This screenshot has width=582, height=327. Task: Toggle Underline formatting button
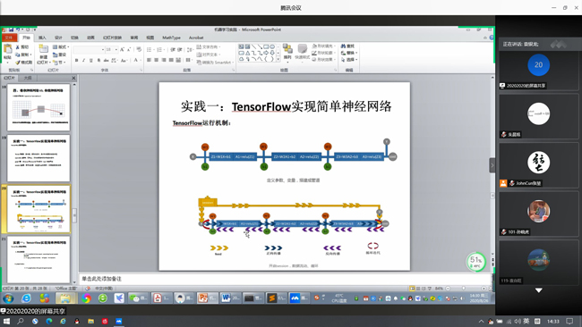point(91,60)
